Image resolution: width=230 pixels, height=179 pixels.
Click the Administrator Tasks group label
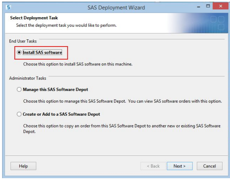click(x=28, y=78)
